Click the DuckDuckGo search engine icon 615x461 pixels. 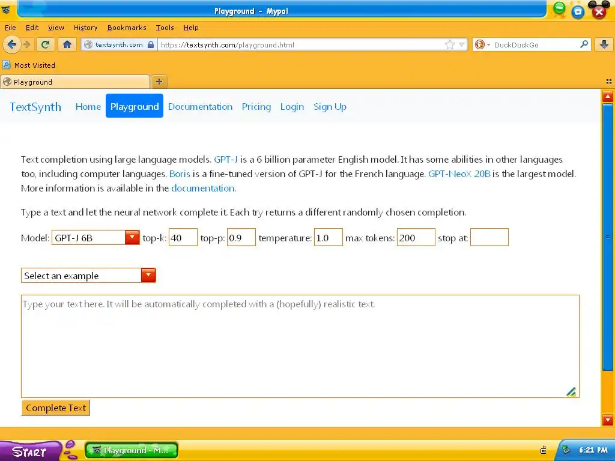(479, 44)
